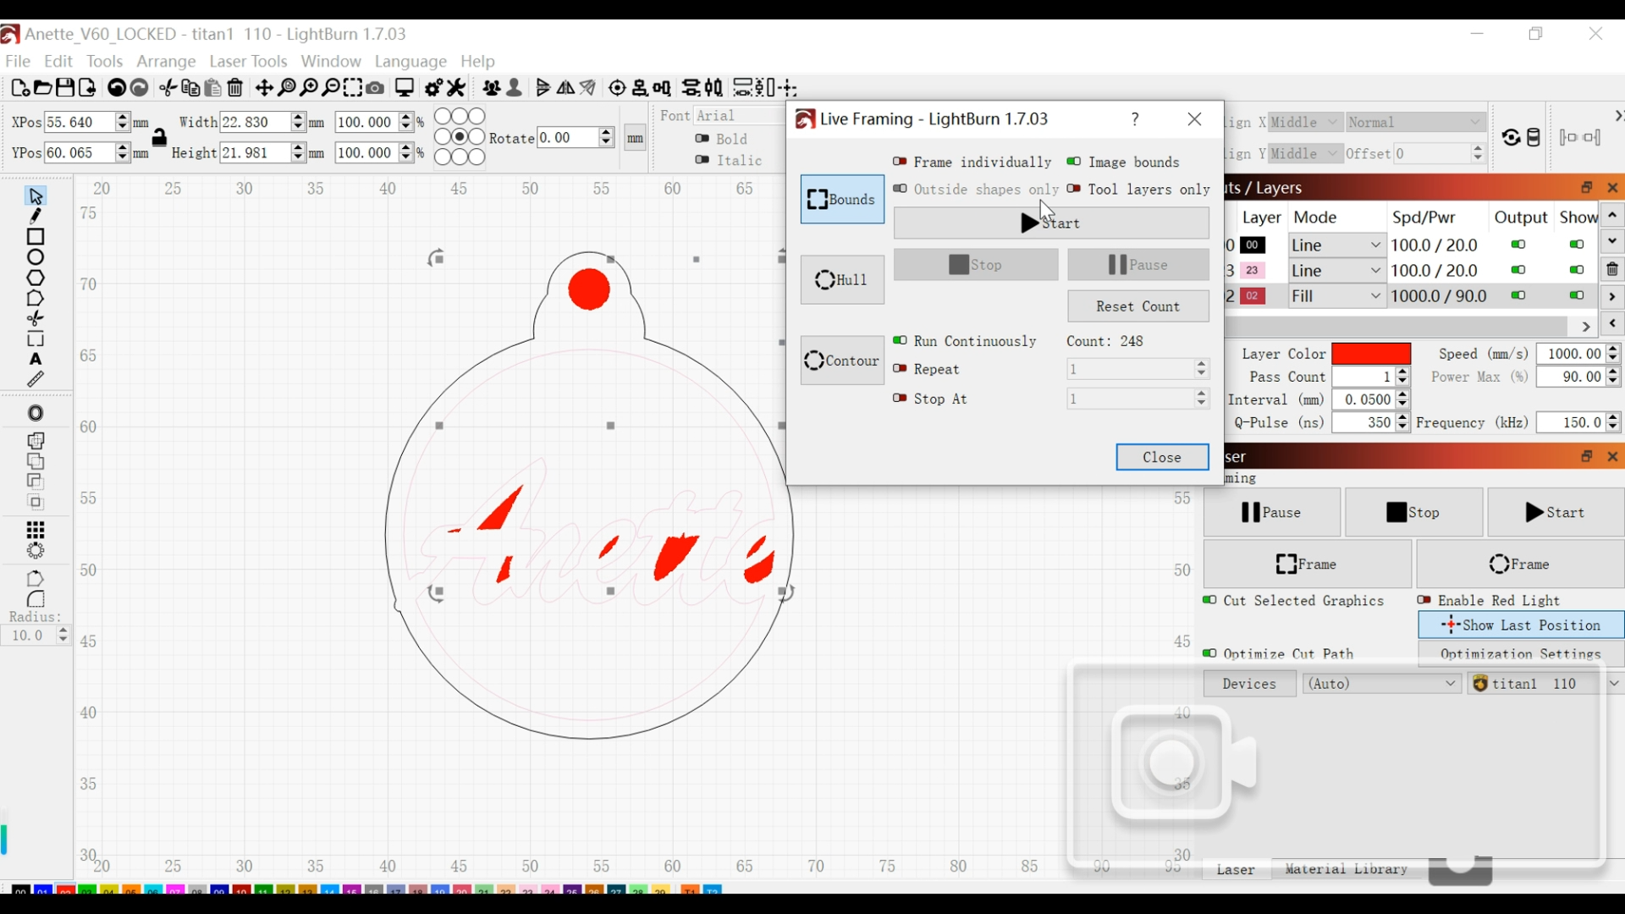Open the titan1 110 device dropdown
1625x914 pixels.
point(1614,684)
